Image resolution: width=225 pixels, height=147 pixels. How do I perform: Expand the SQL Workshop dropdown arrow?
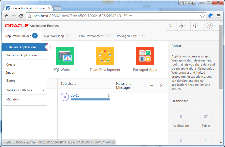(68, 36)
